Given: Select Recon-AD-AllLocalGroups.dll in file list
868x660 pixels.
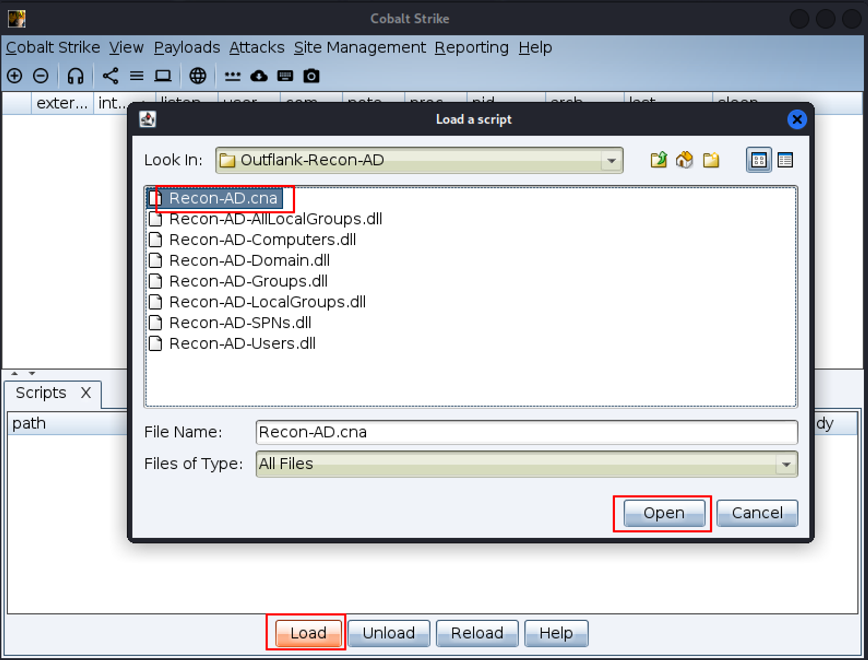Looking at the screenshot, I should point(266,219).
